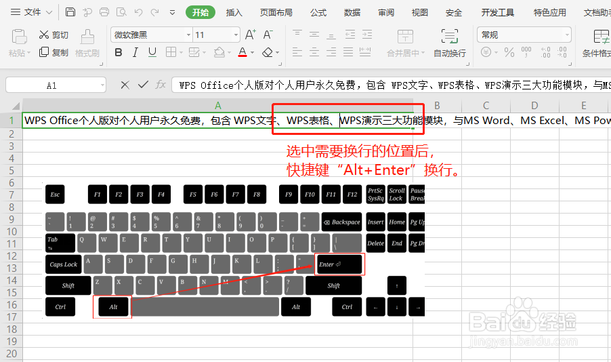Image resolution: width=611 pixels, height=362 pixels.
Task: Open Merge and Center dropdown arrow
Action: click(x=423, y=53)
